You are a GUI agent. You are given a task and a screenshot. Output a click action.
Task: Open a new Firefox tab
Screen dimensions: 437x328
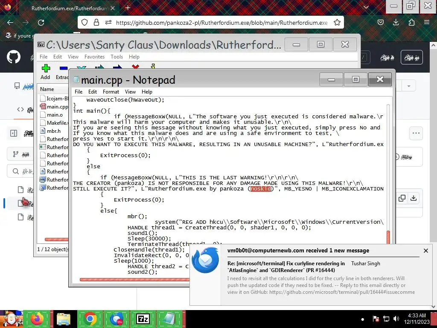(x=128, y=8)
